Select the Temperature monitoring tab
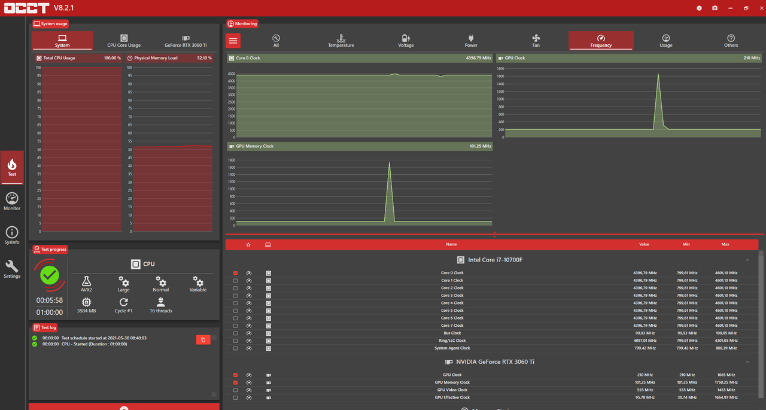The height and width of the screenshot is (410, 766). (x=341, y=41)
